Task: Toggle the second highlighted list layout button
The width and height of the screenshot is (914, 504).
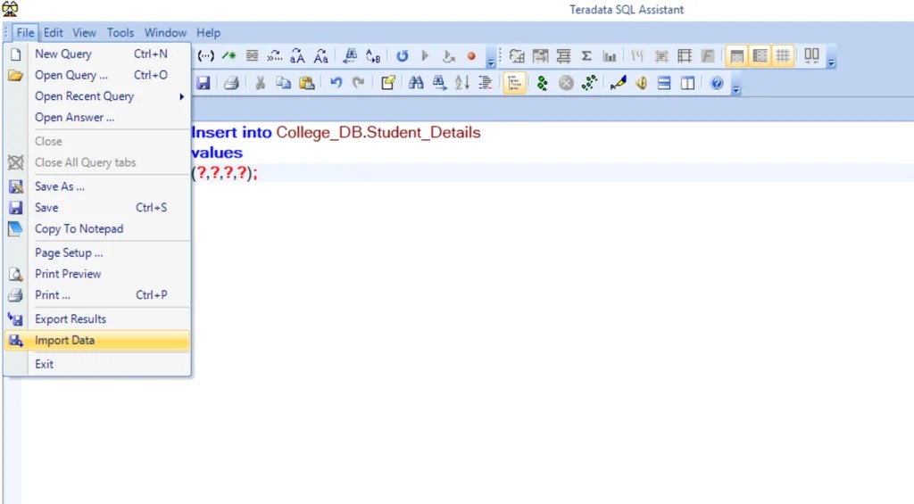Action: tap(760, 56)
